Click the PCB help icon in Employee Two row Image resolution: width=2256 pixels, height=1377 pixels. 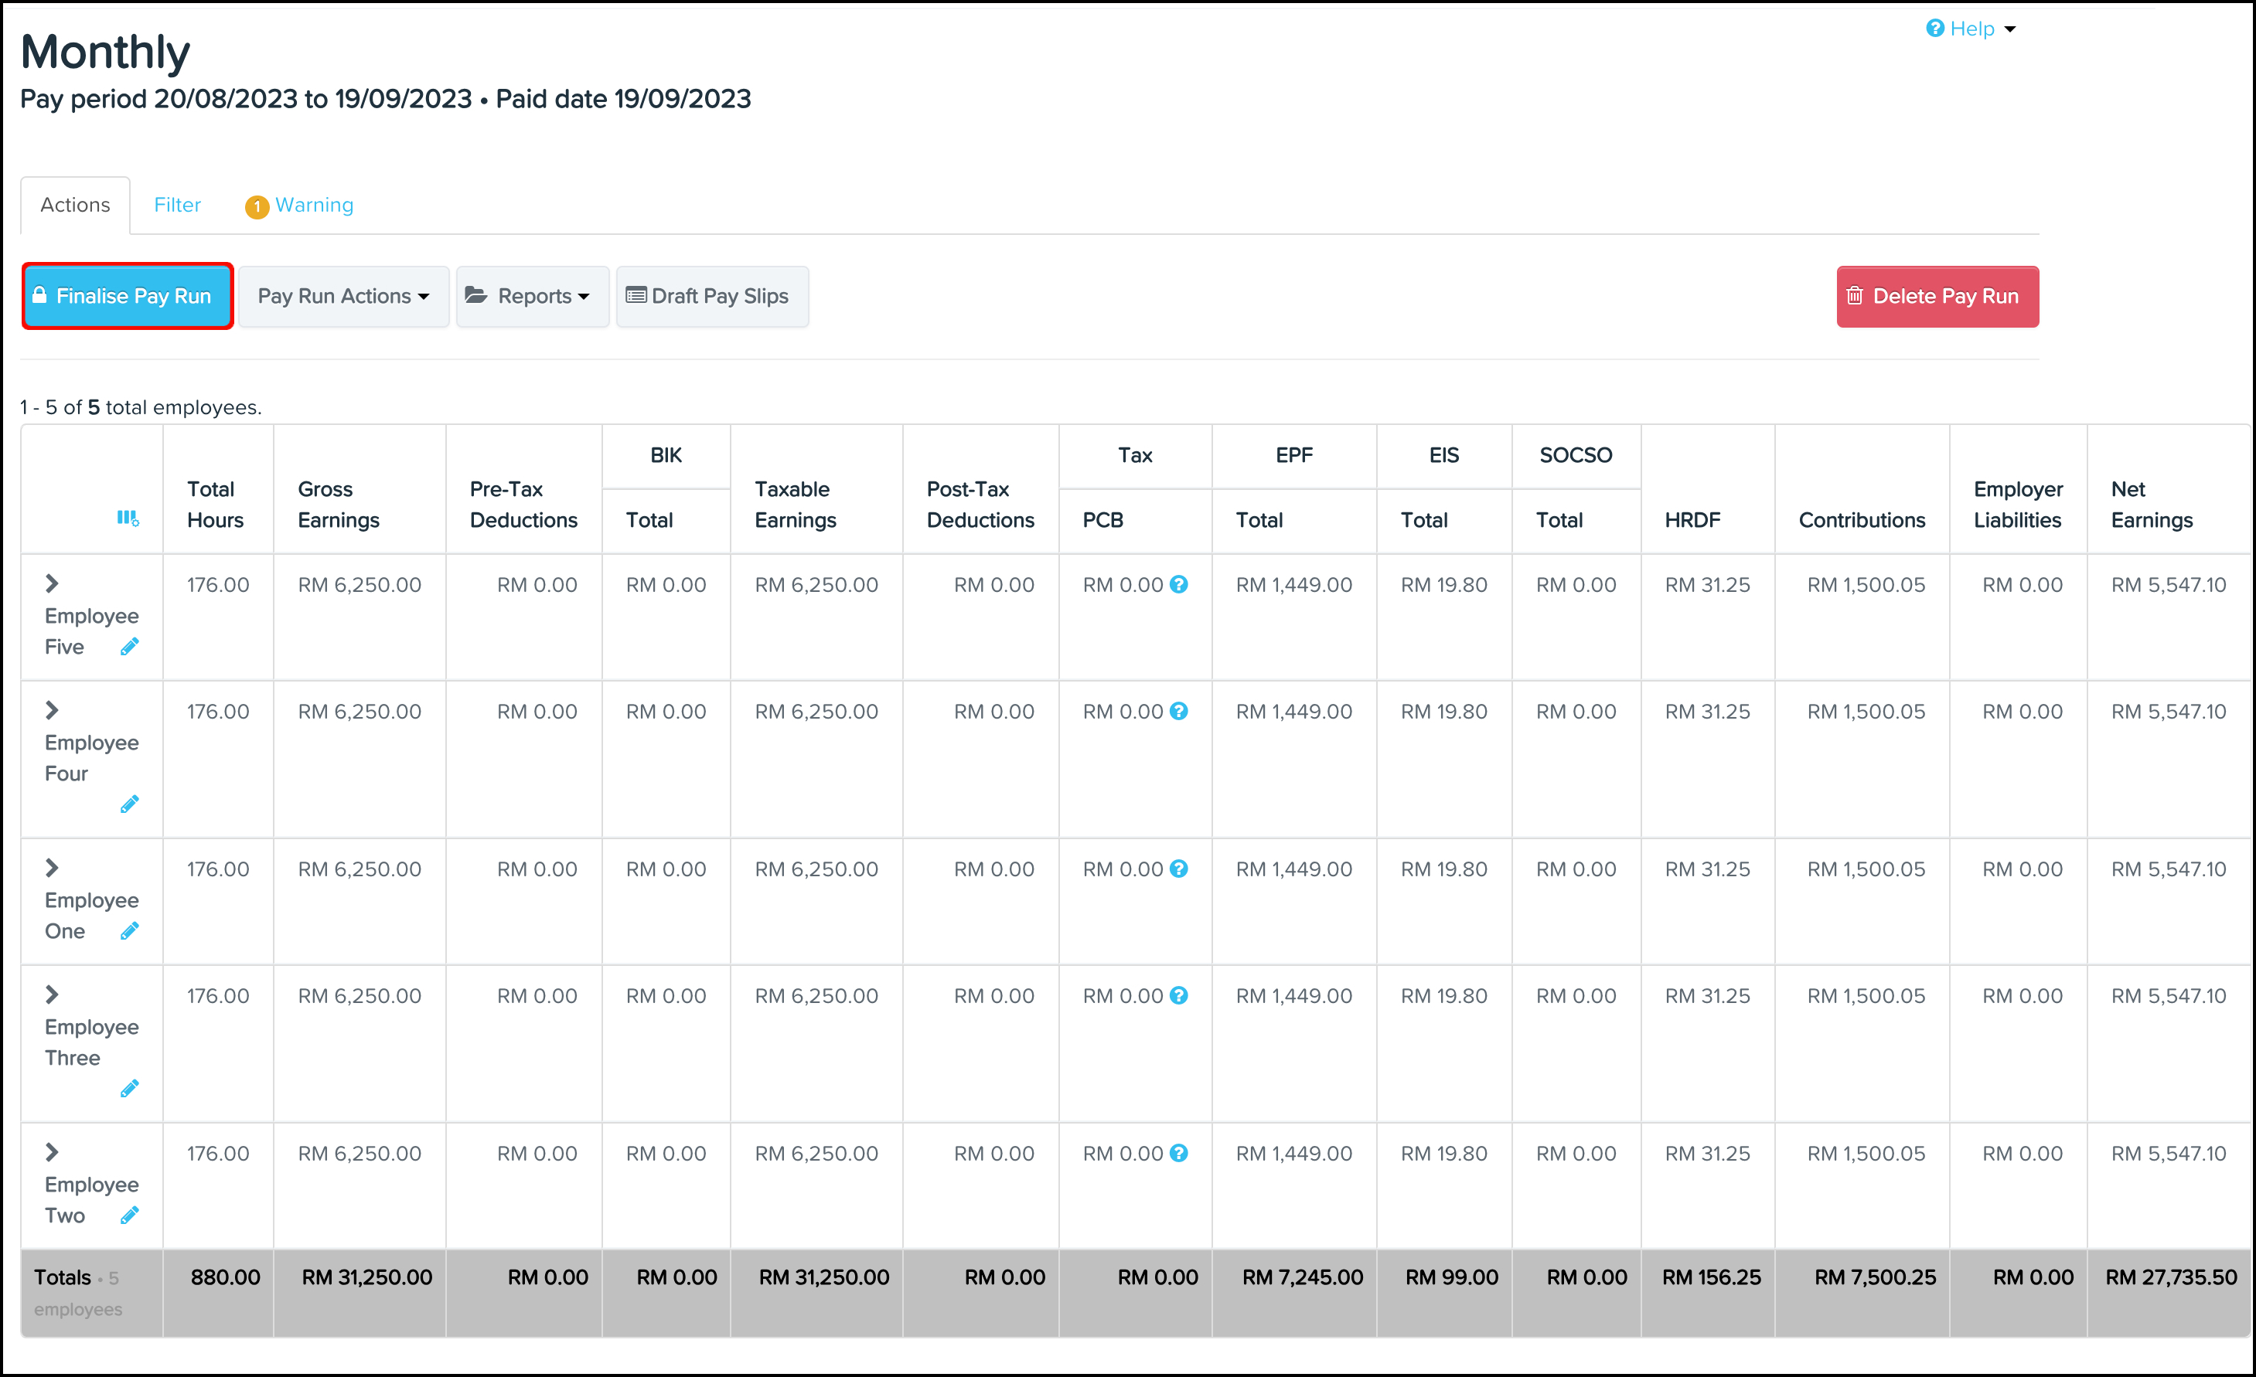point(1179,1154)
